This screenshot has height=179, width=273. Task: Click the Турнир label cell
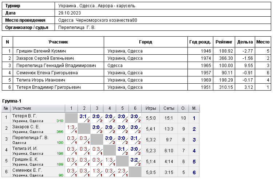pyautogui.click(x=28, y=6)
